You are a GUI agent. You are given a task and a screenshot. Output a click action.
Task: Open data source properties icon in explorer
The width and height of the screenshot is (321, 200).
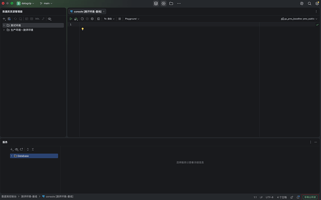click(9, 19)
